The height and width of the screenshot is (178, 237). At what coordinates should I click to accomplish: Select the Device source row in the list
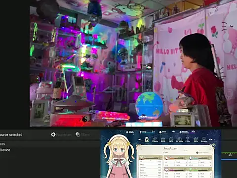click(x=5, y=150)
